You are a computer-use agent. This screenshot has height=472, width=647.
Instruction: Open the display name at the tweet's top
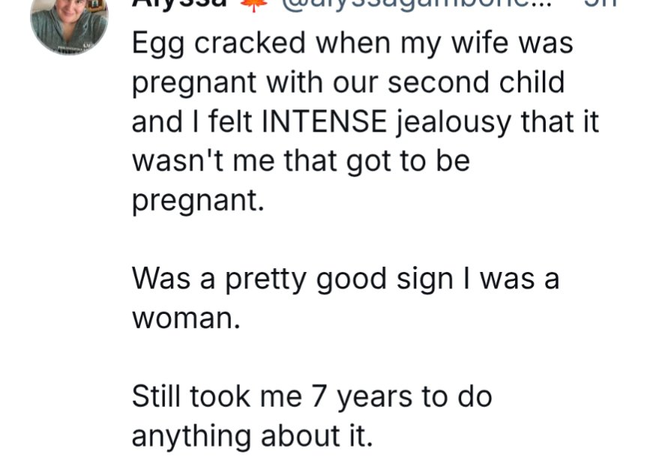[179, 3]
